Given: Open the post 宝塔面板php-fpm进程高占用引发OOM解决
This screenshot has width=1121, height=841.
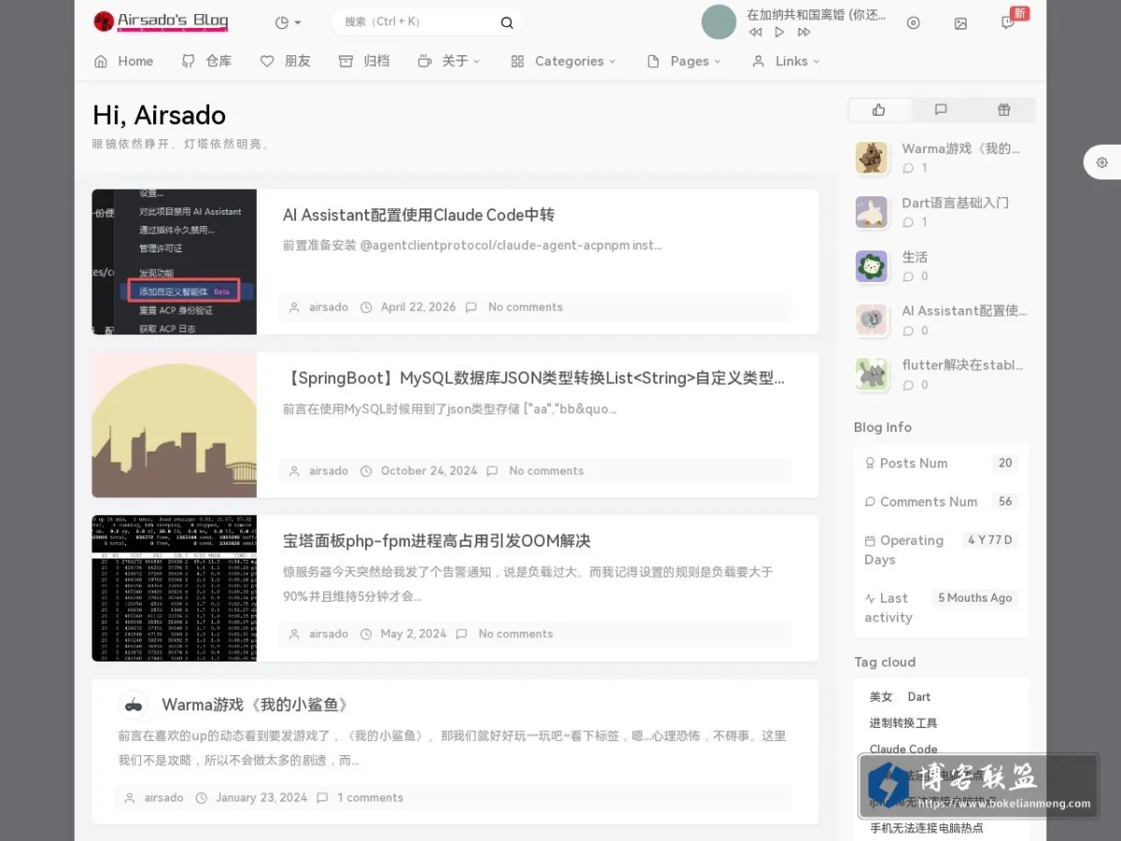Looking at the screenshot, I should pos(437,541).
